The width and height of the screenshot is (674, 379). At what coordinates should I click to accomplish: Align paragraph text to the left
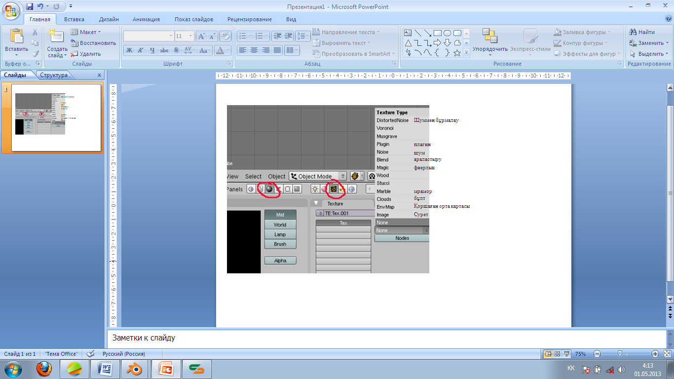242,50
